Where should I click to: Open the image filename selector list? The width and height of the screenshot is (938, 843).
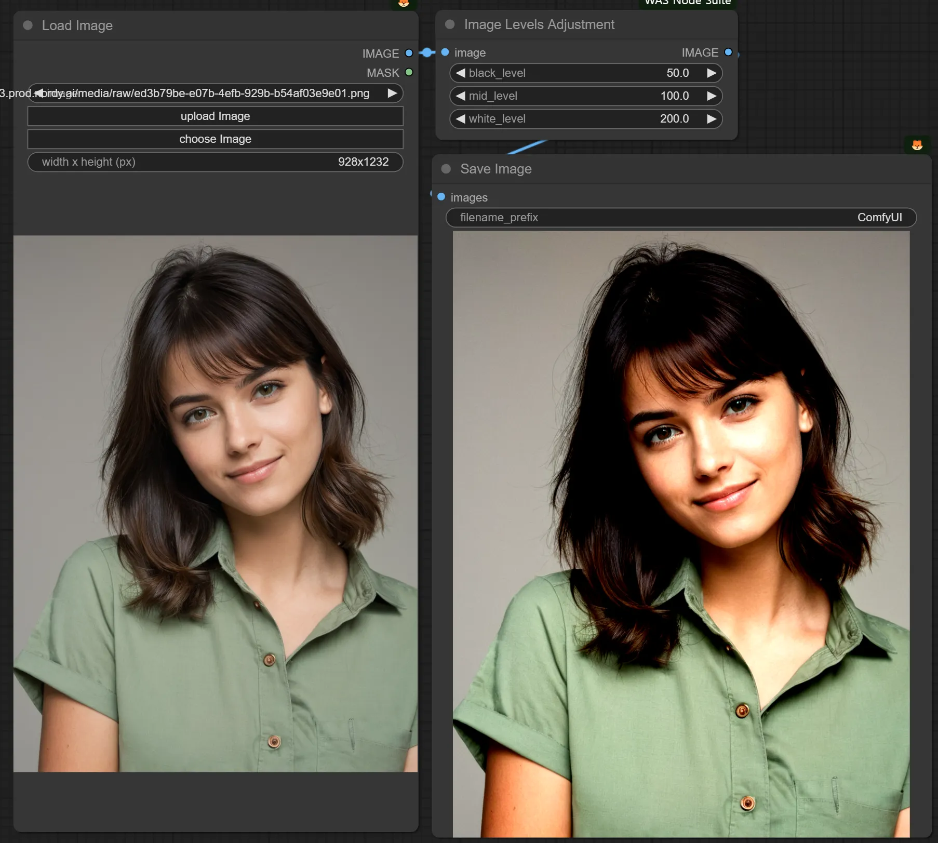tap(215, 93)
